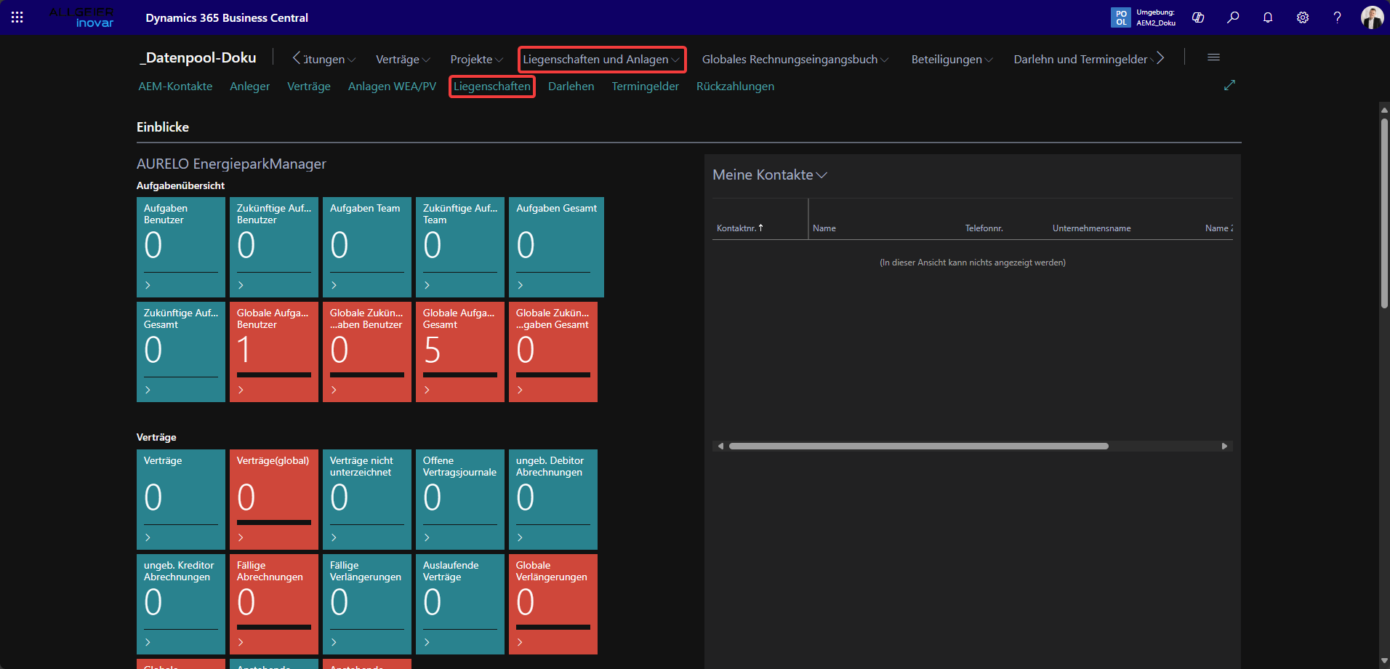The image size is (1390, 669).
Task: Open the Termingelder link
Action: 645,87
